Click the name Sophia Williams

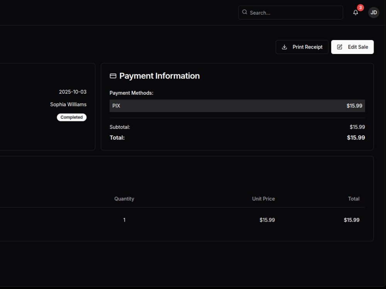[x=68, y=104]
